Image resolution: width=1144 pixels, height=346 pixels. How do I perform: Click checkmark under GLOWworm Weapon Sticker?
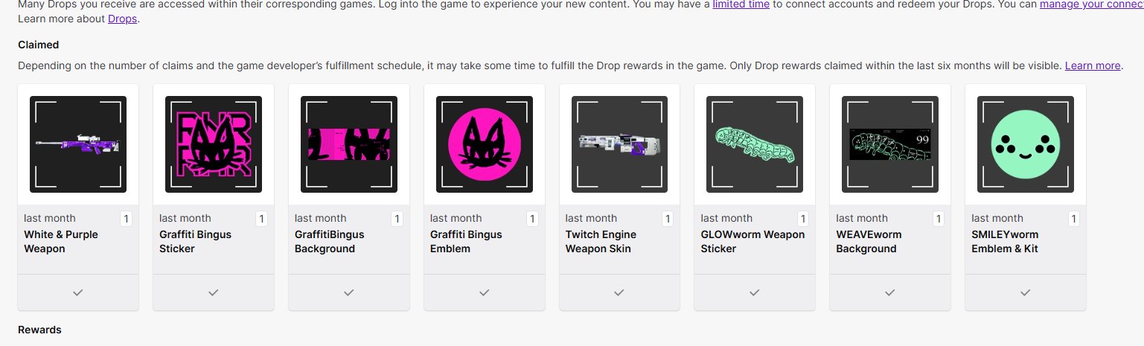pyautogui.click(x=755, y=293)
